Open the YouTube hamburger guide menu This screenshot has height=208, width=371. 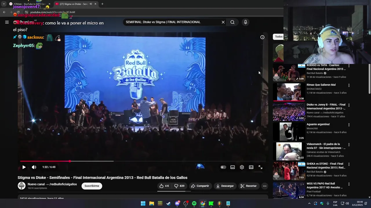point(7,22)
